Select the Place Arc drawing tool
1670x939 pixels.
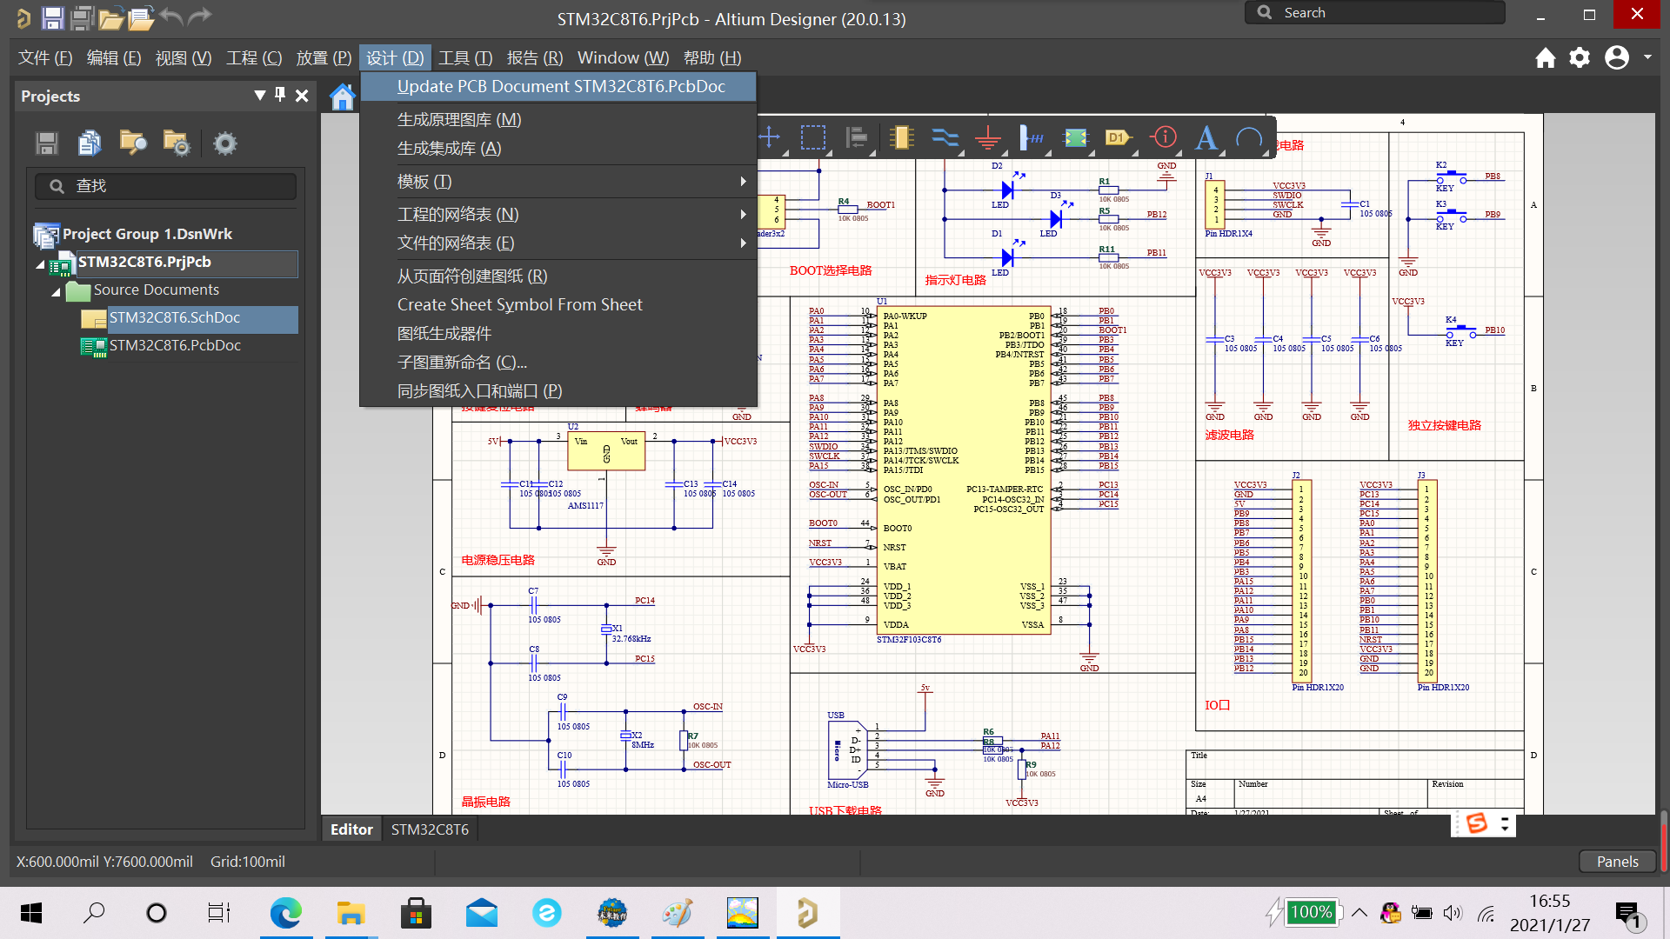point(1249,137)
